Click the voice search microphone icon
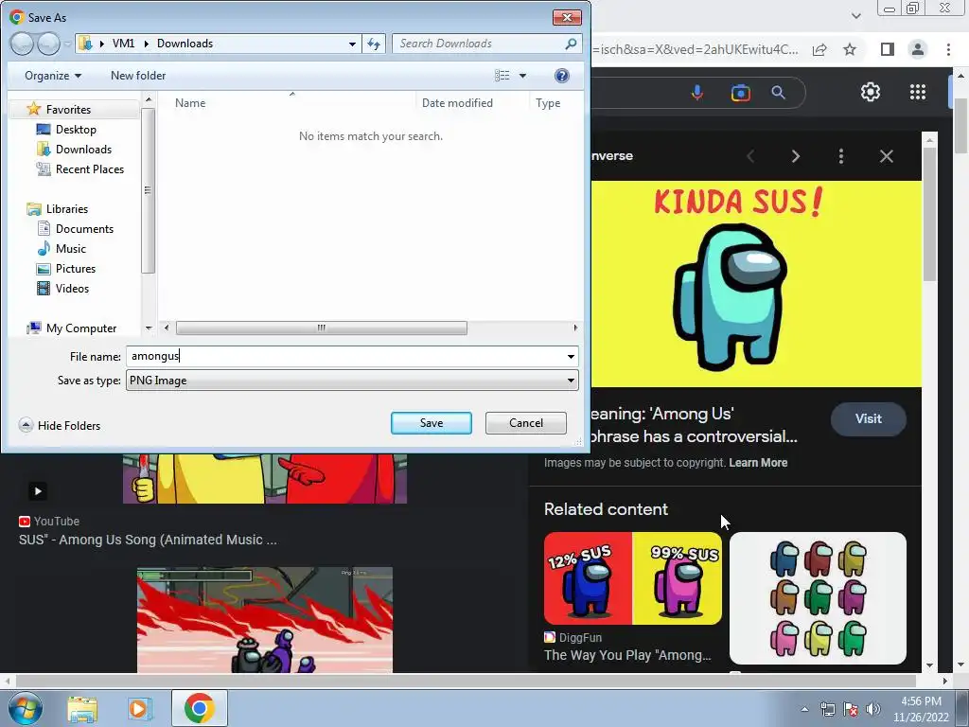Viewport: 969px width, 727px height. pyautogui.click(x=697, y=93)
